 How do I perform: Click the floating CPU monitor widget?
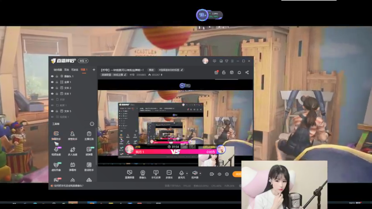tap(209, 15)
